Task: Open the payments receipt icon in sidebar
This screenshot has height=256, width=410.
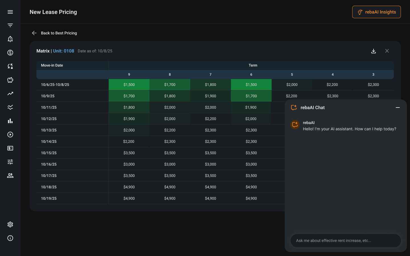Action: pos(10,148)
